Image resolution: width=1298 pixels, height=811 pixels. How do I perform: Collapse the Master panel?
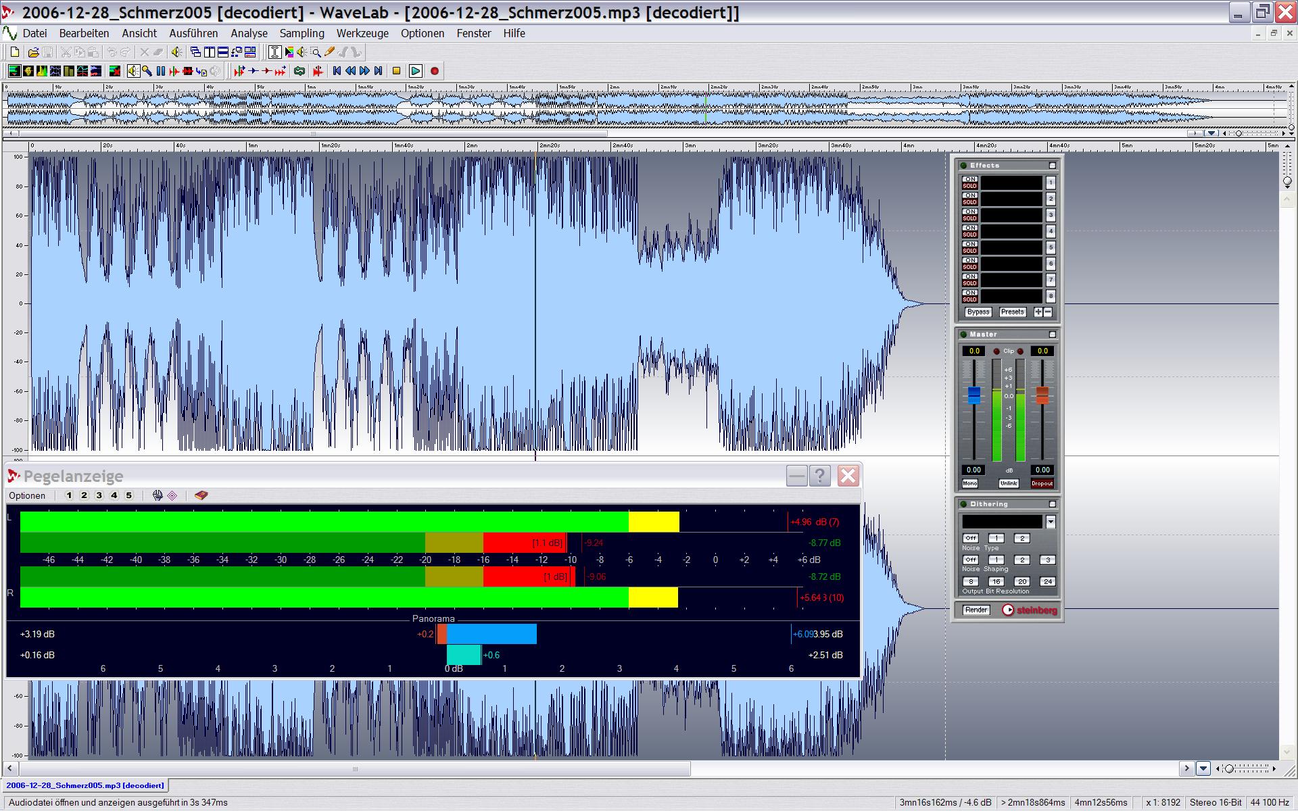(x=1052, y=335)
